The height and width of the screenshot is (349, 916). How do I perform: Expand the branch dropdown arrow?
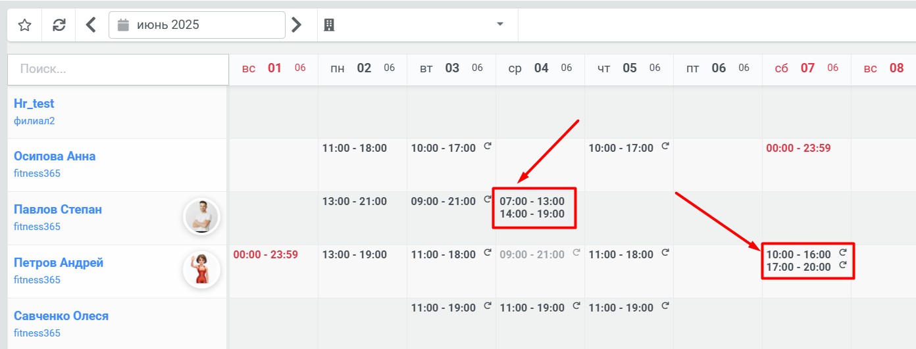[x=500, y=24]
